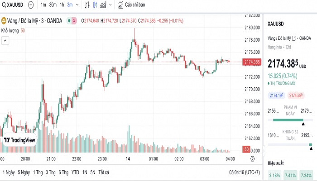Click the blue 2174.19 bid price button
This screenshot has width=317, height=181.
pos(276,95)
